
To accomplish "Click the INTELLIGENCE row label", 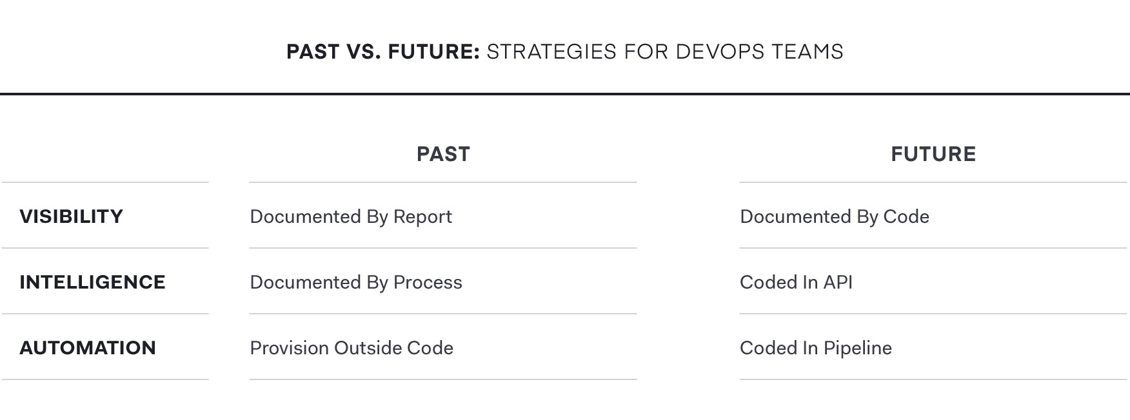I will [92, 282].
